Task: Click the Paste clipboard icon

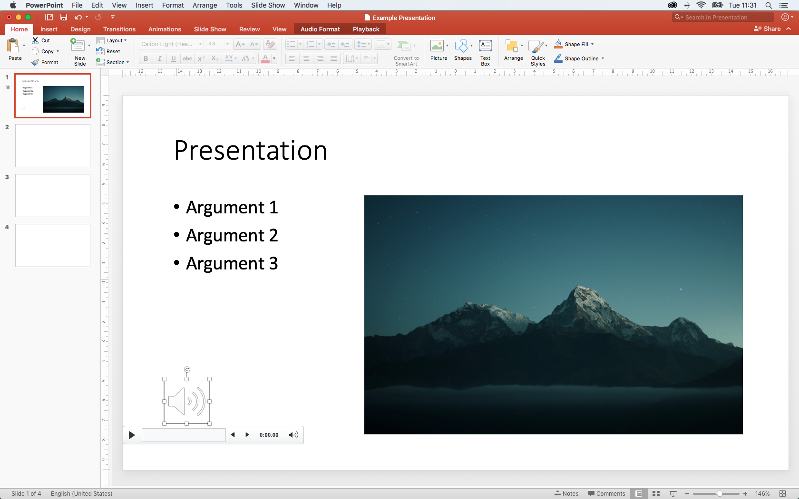Action: pos(13,46)
